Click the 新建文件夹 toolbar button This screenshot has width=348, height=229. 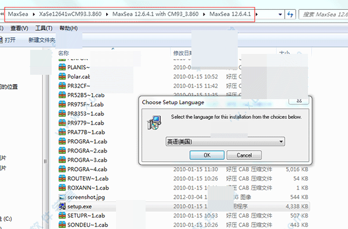pyautogui.click(x=42, y=40)
